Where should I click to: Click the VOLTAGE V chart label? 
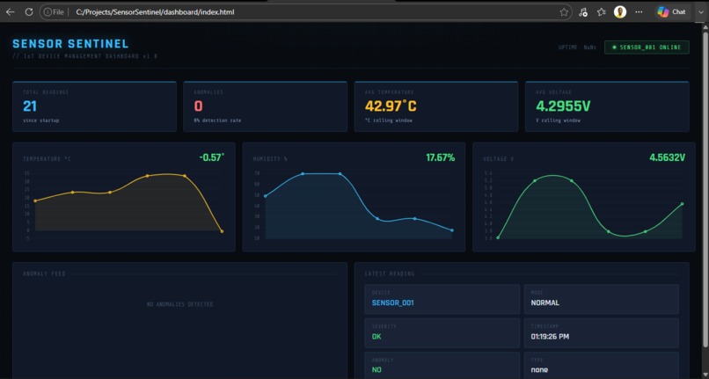pos(498,159)
